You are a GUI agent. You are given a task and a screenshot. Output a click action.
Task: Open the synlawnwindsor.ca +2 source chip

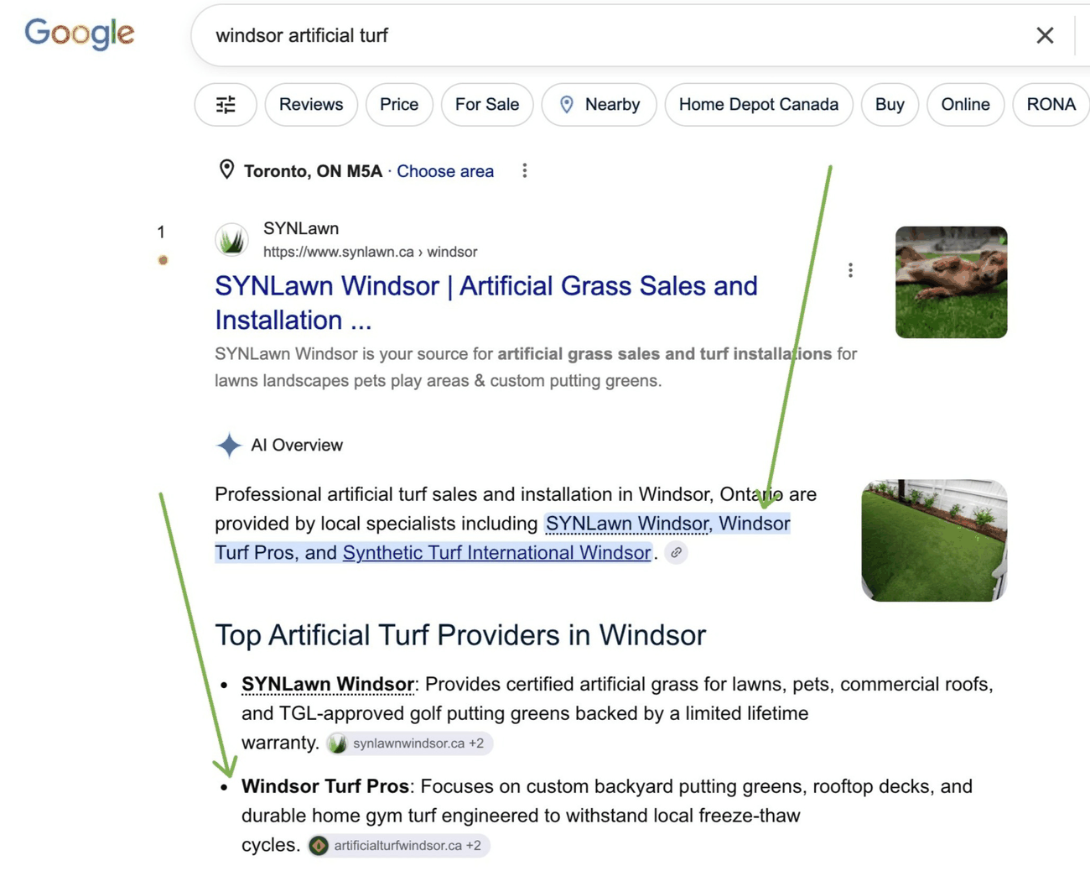pyautogui.click(x=409, y=743)
